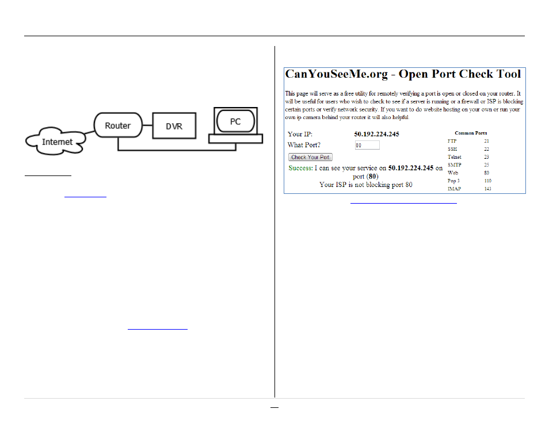Click the IP address 50.192.224.245 next to Your IP
The width and height of the screenshot is (549, 424).
(376, 134)
